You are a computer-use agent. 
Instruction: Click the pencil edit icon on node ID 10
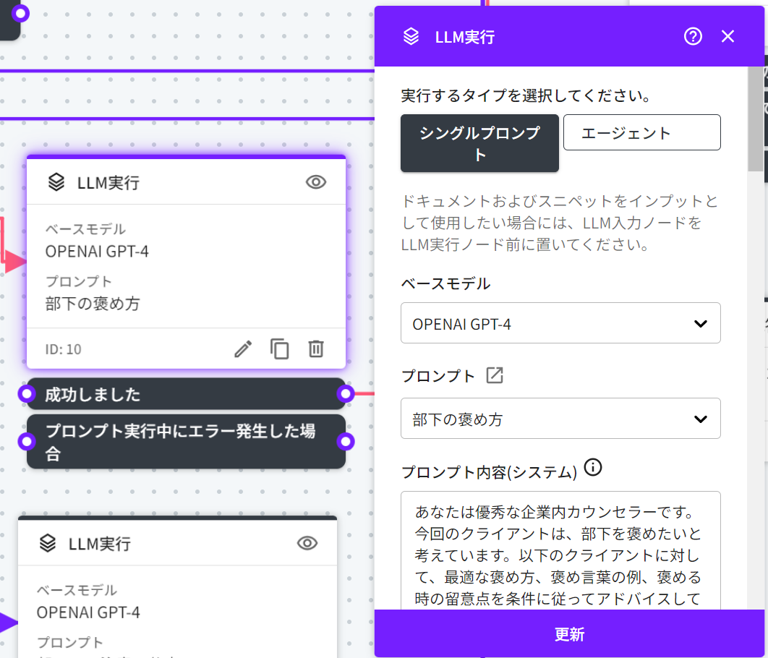244,349
